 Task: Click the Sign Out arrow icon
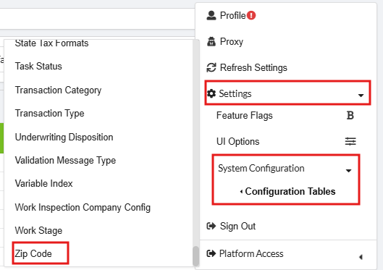click(x=211, y=226)
